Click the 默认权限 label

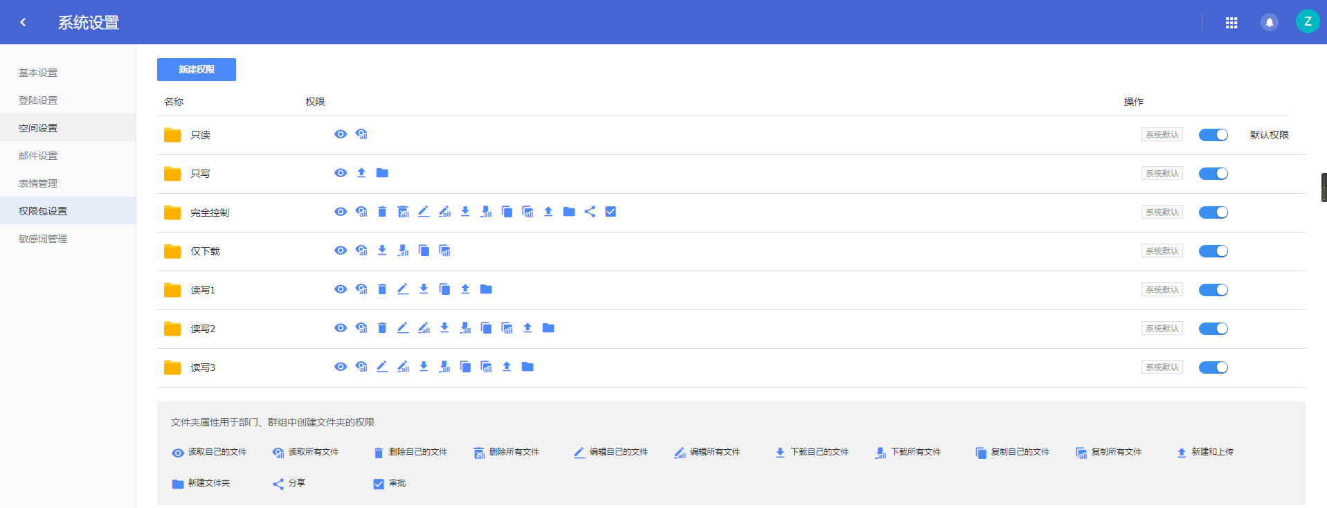pyautogui.click(x=1269, y=135)
